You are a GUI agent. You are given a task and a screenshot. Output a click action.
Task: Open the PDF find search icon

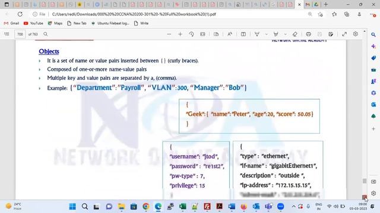pyautogui.click(x=46, y=34)
